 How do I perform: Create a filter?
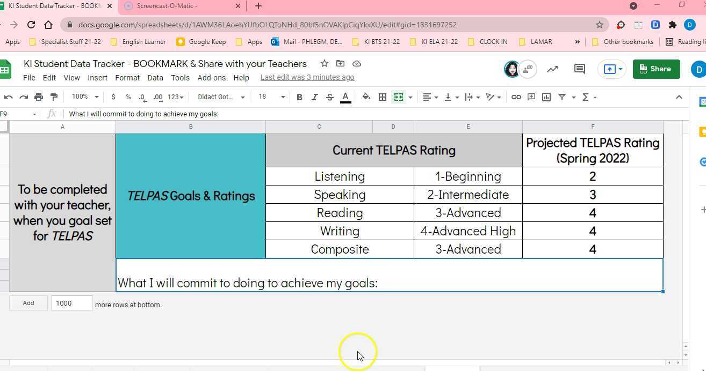562,97
